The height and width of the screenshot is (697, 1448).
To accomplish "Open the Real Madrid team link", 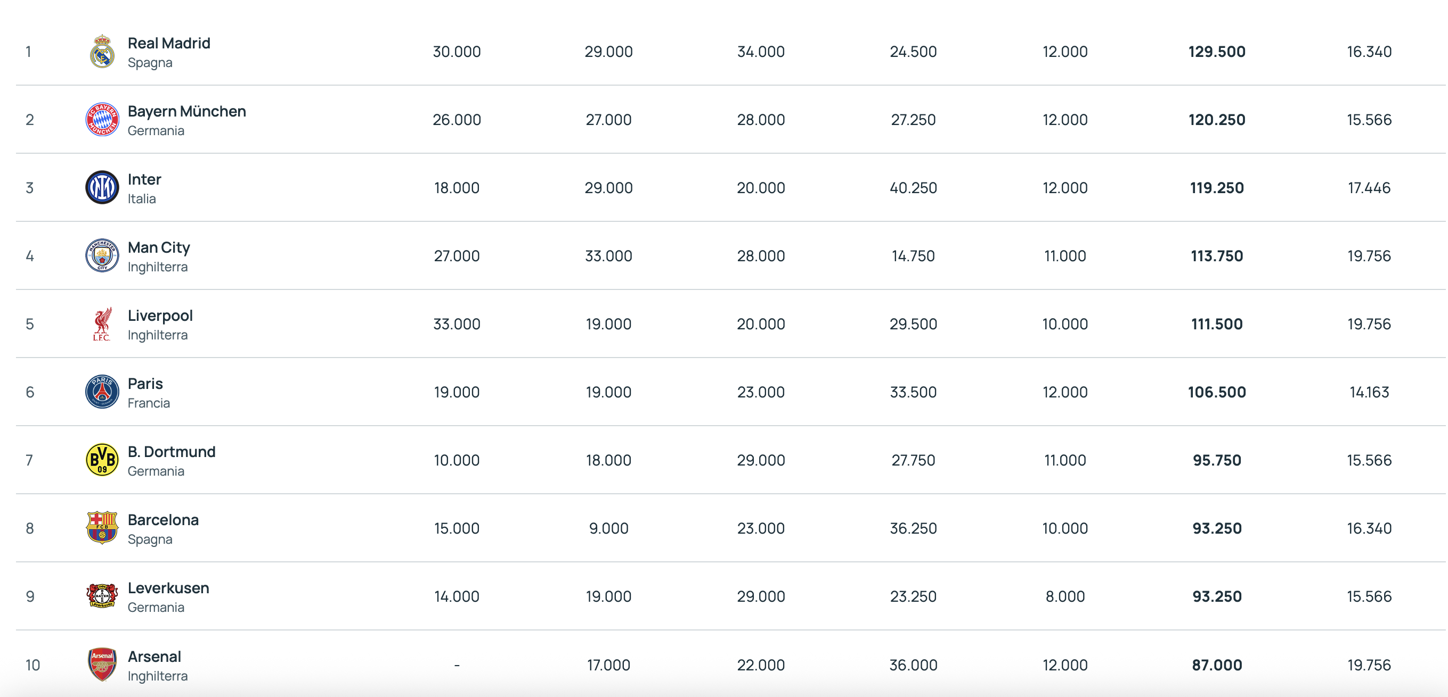I will [x=169, y=43].
